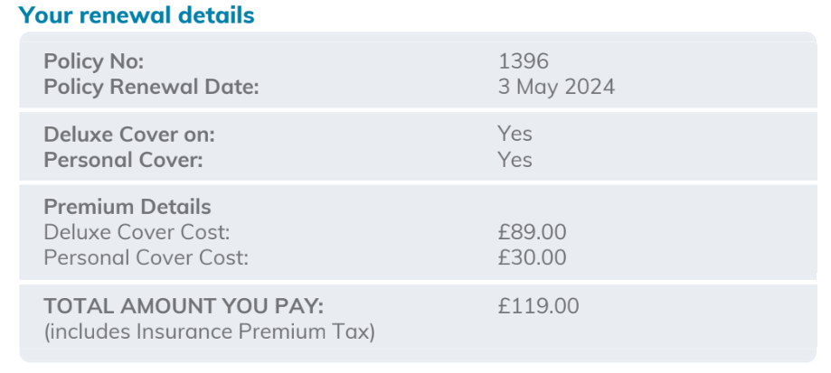831x373 pixels.
Task: Click the divider above the Premium Details section
Action: [416, 183]
